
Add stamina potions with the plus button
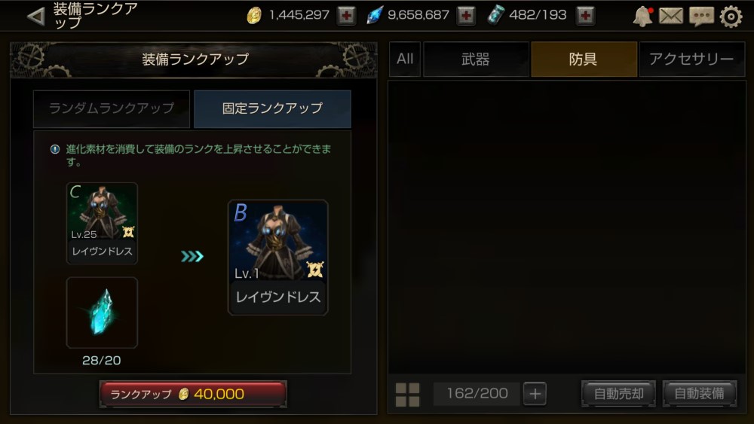[585, 15]
